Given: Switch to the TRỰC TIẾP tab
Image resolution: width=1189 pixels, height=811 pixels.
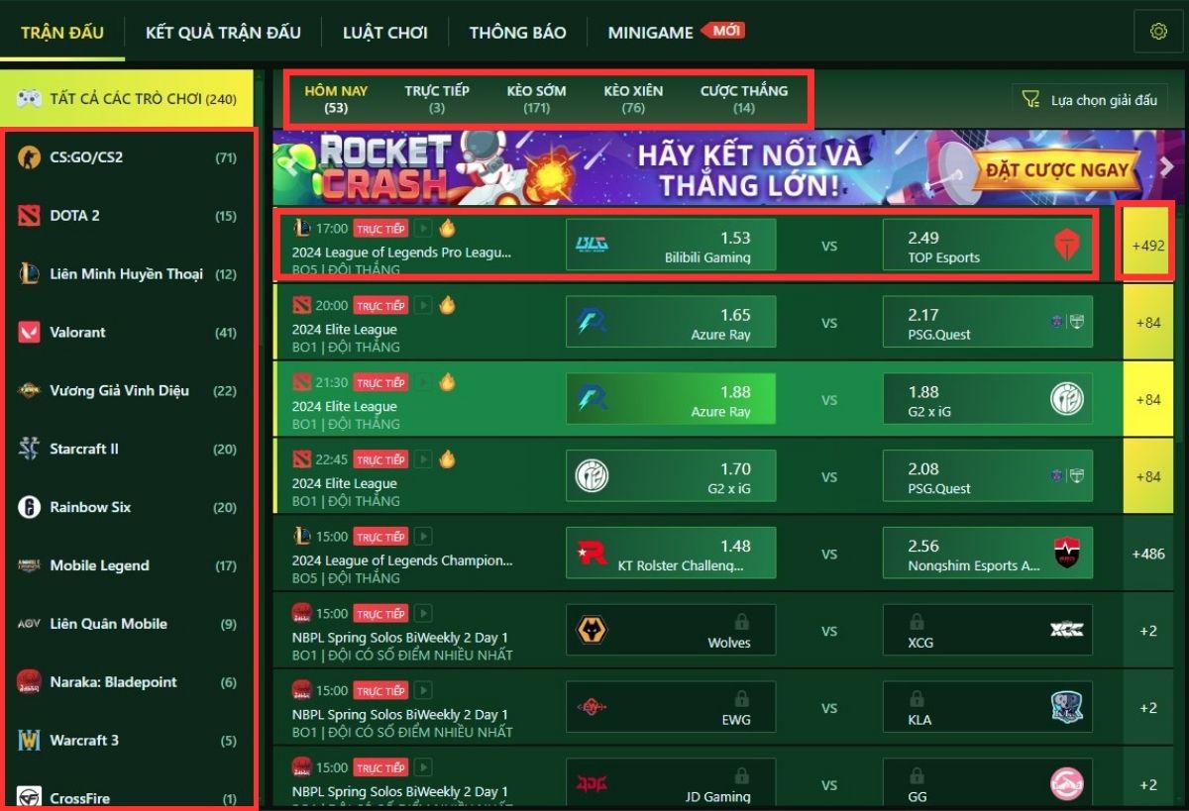Looking at the screenshot, I should click(437, 98).
